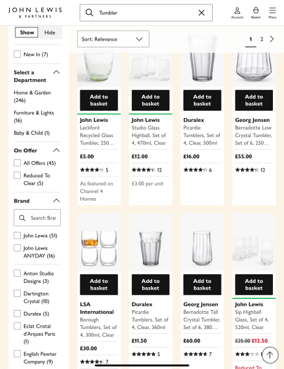Click the magnifier search icon
This screenshot has width=284, height=369.
click(89, 12)
